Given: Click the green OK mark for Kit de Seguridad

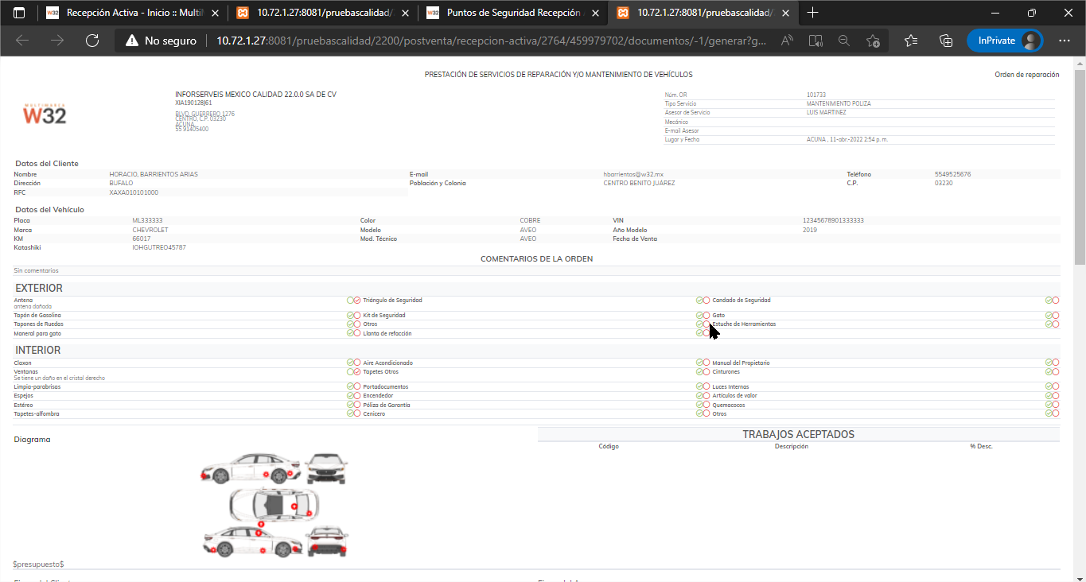Looking at the screenshot, I should tap(699, 316).
